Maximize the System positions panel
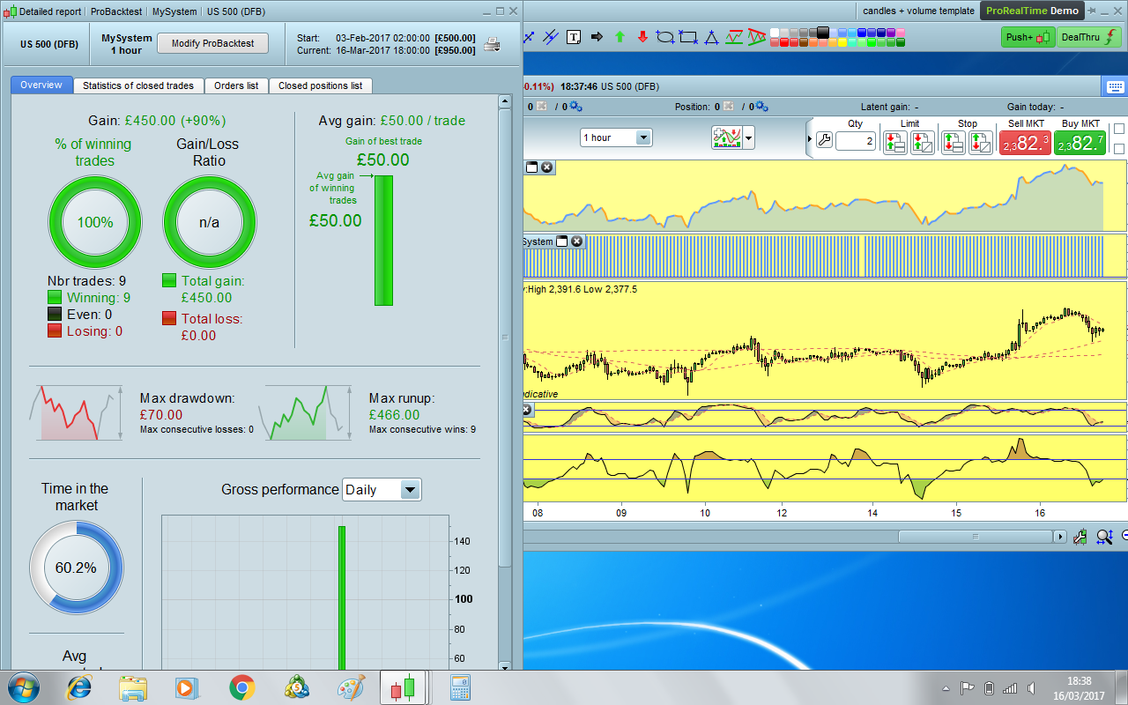Screen dimensions: 1128x705 click(x=562, y=241)
